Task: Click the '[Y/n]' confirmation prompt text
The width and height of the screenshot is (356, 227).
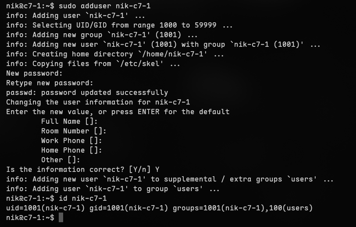Action: (x=139, y=170)
